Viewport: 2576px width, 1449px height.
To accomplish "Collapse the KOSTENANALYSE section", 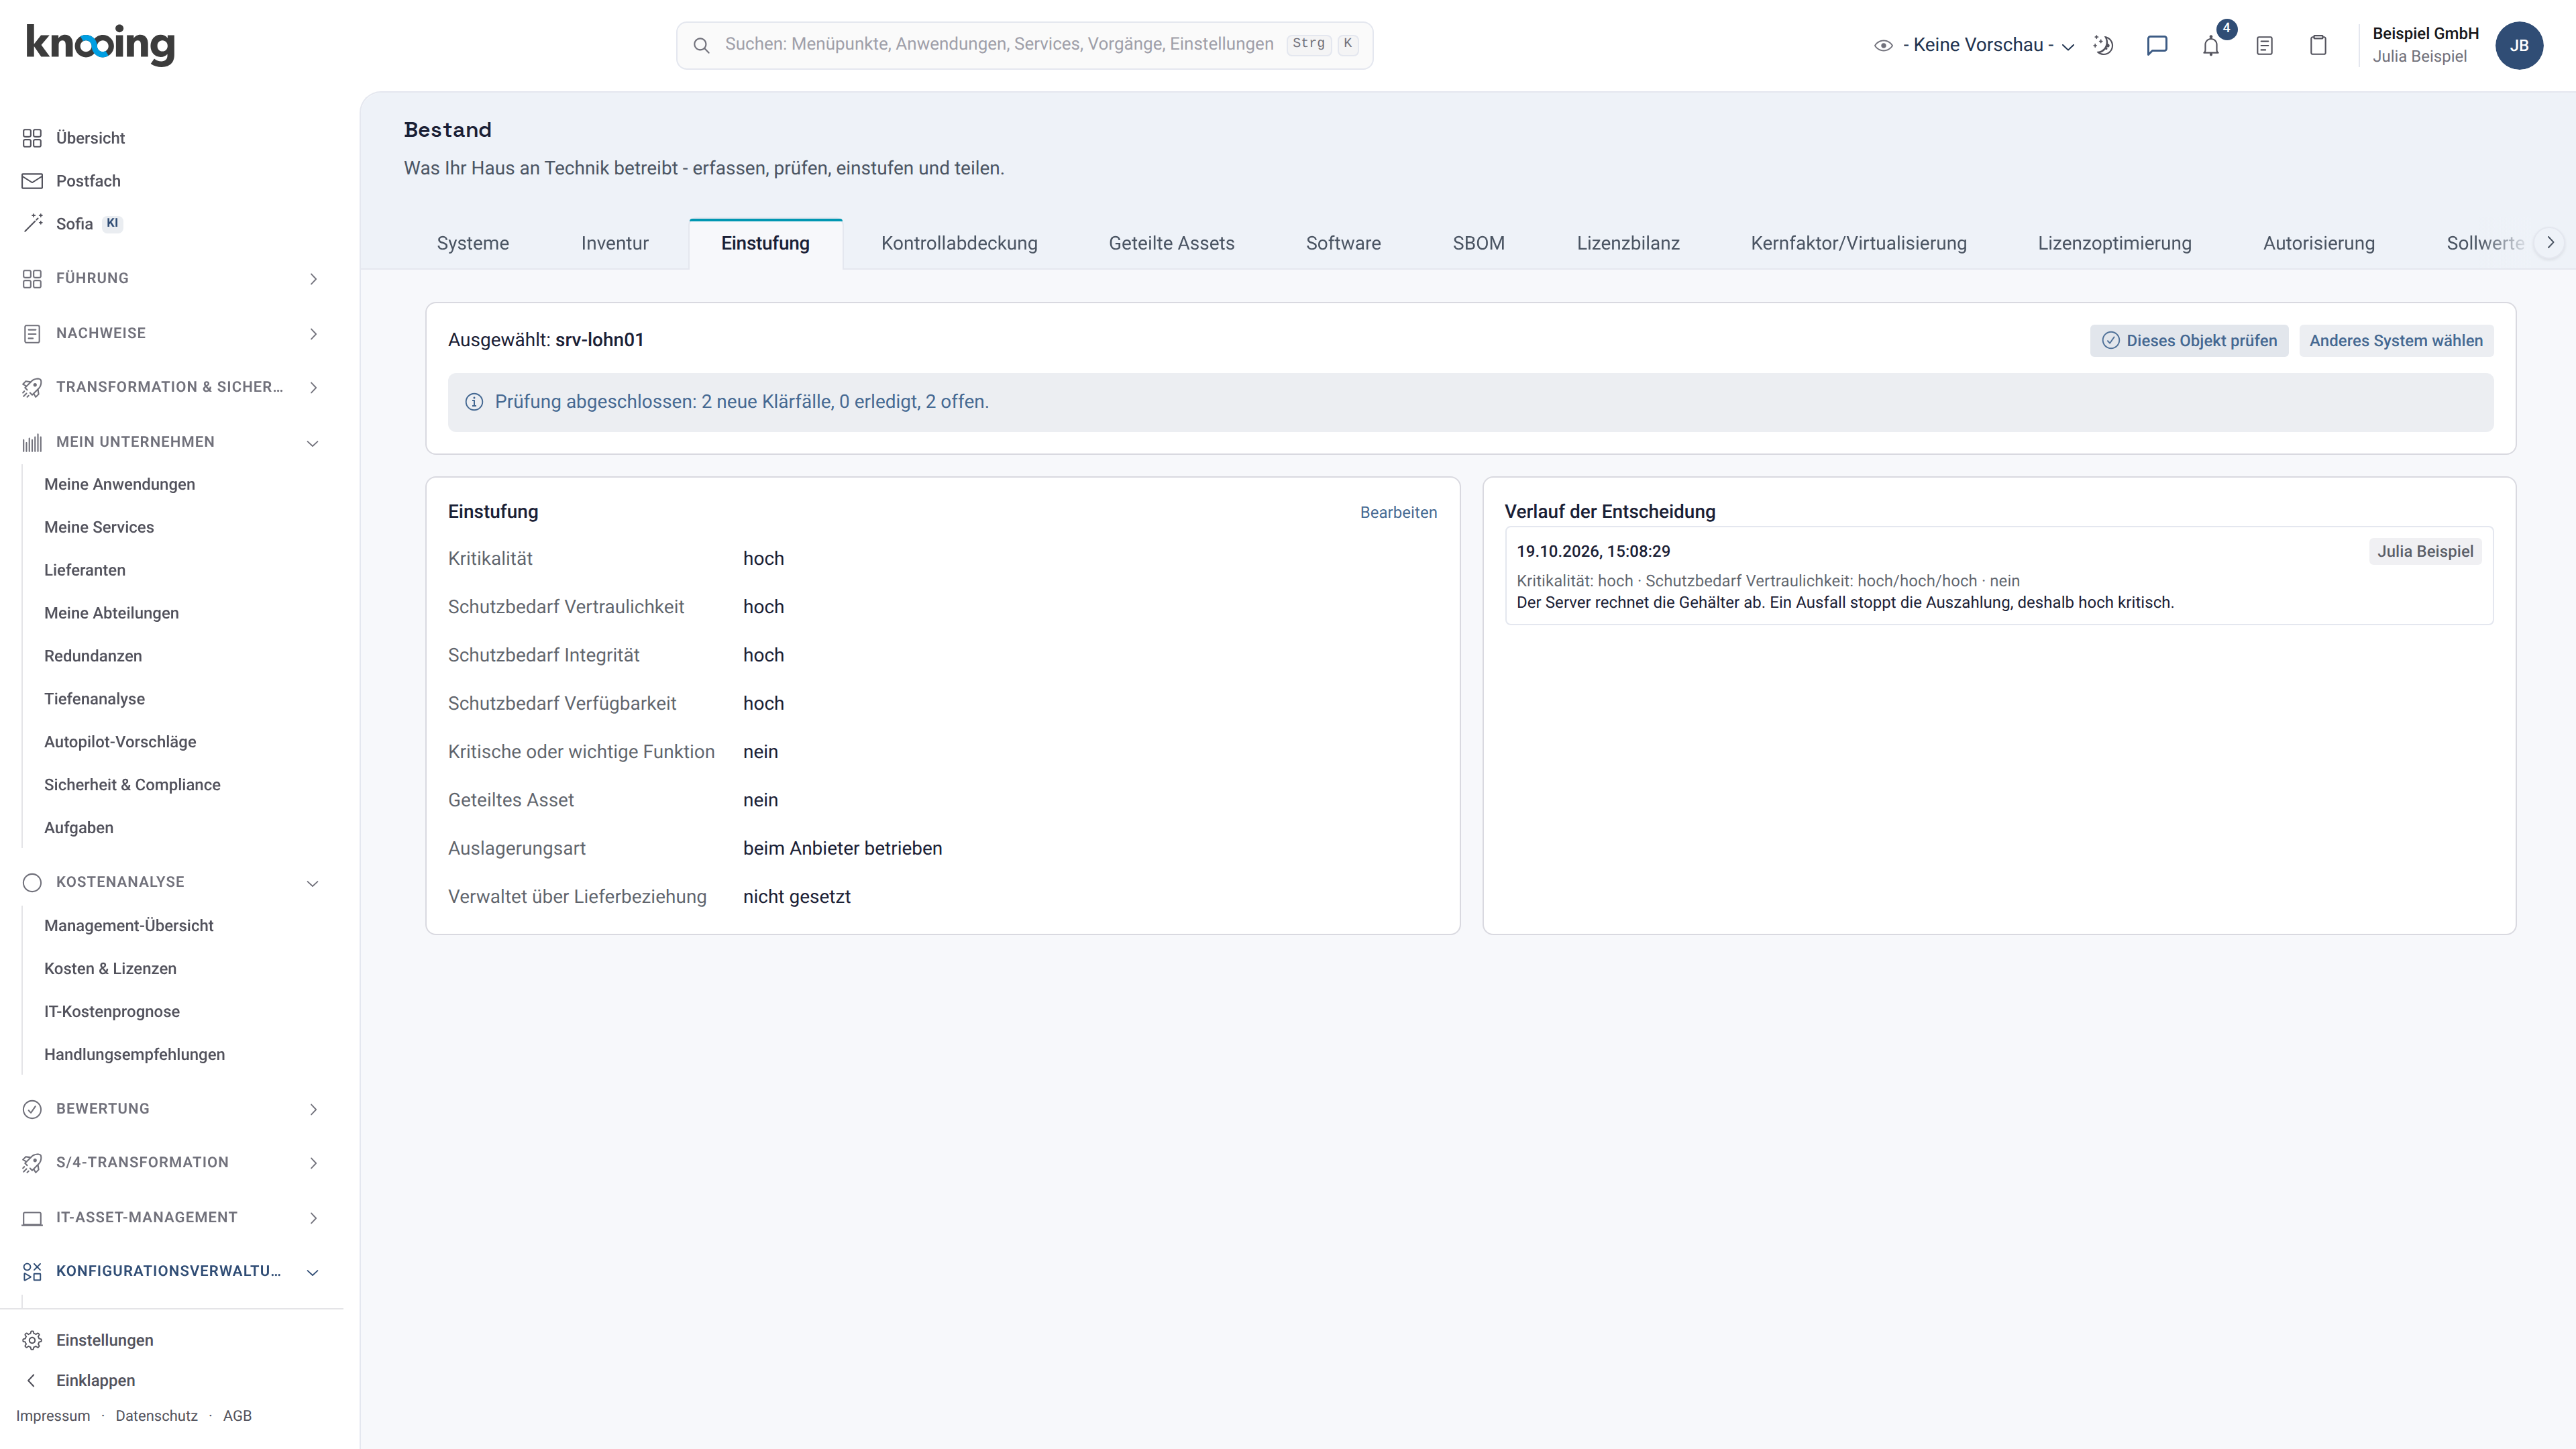I will [172, 882].
